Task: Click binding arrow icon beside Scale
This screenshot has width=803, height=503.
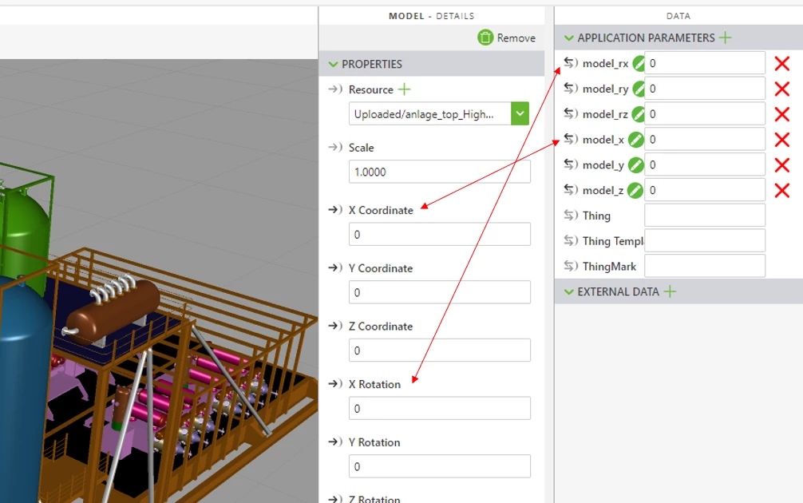Action: [335, 147]
